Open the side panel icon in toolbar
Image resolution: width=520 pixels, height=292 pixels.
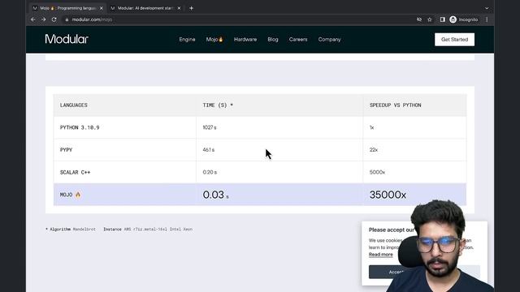[442, 19]
